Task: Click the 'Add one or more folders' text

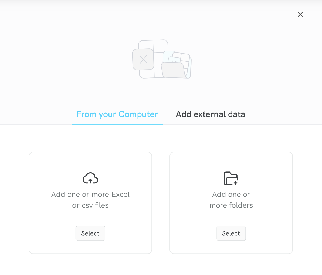Action: (x=231, y=200)
